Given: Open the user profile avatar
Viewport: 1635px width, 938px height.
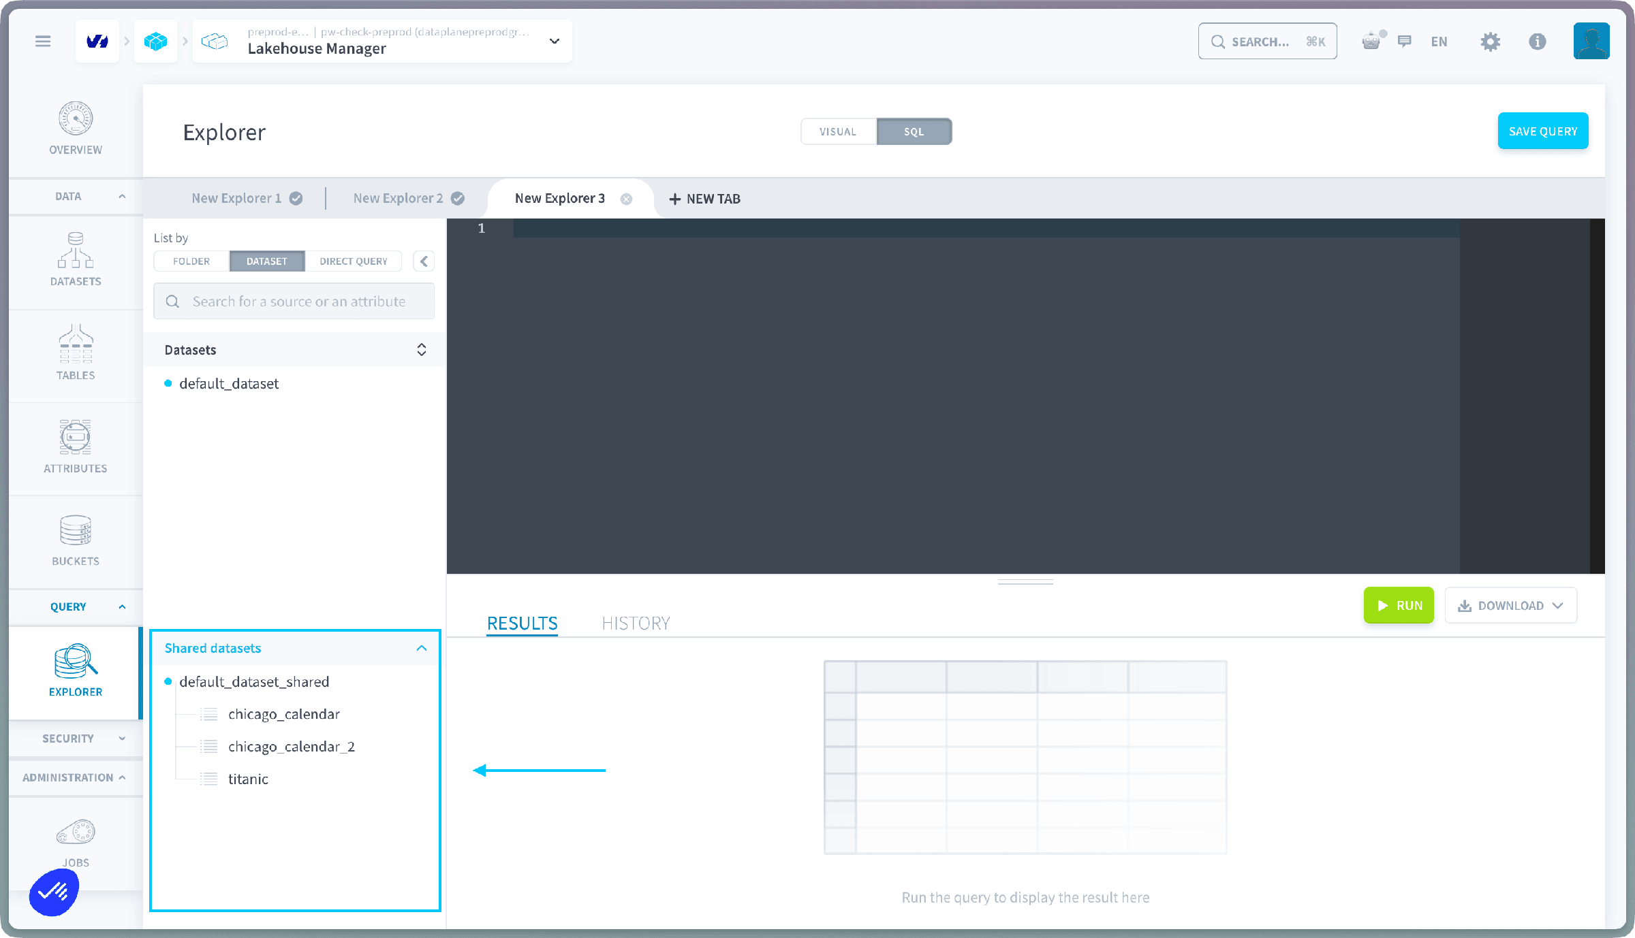Looking at the screenshot, I should [x=1591, y=42].
